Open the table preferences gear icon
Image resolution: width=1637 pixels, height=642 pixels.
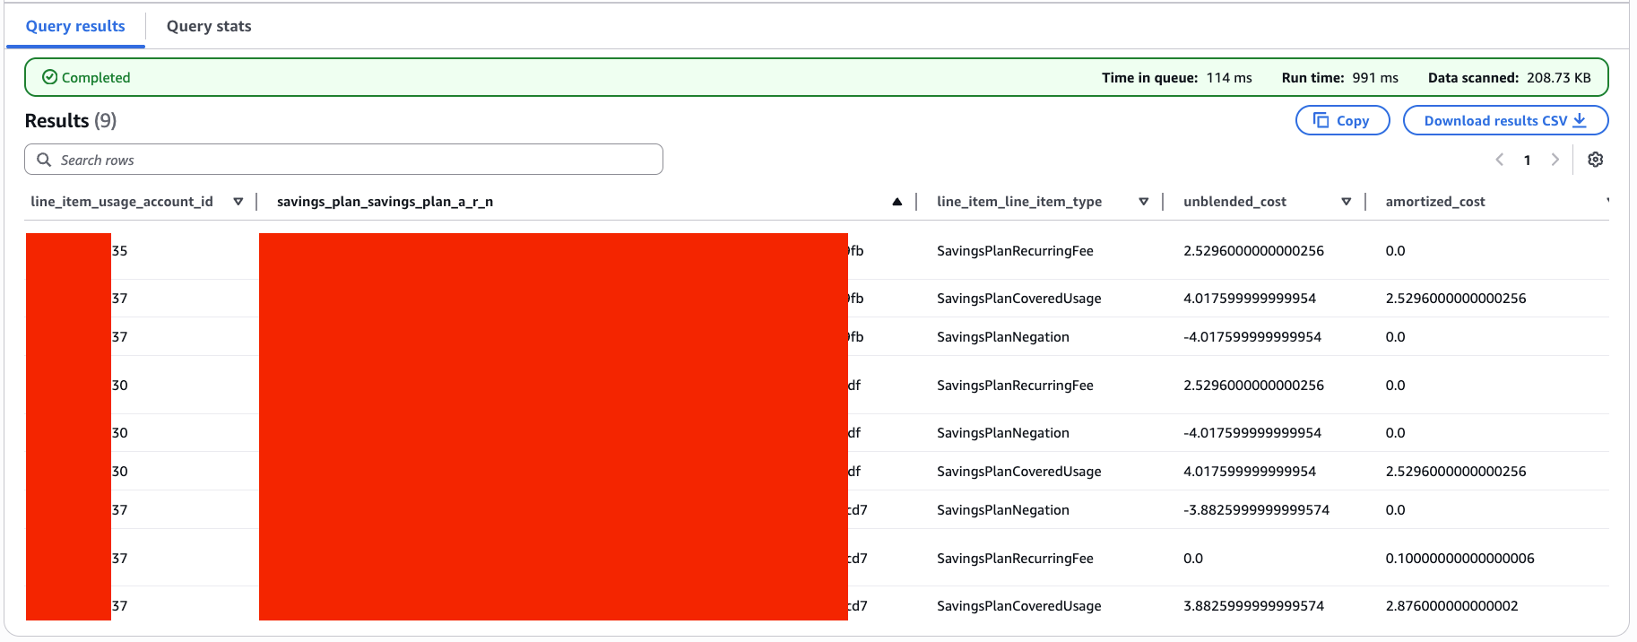1595,160
